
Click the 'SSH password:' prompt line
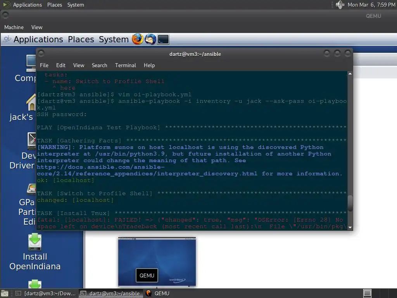coord(62,114)
